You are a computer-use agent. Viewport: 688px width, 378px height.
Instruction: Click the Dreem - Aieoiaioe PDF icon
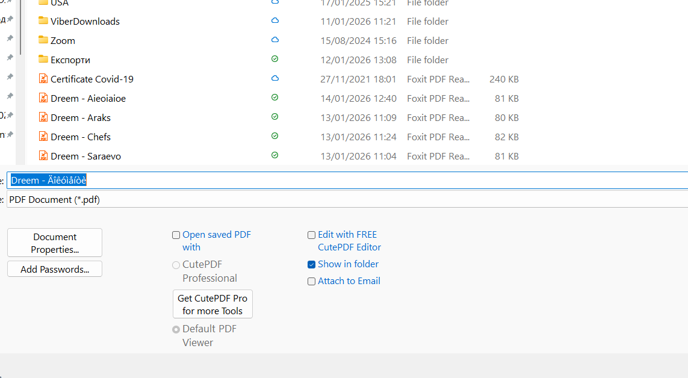pyautogui.click(x=43, y=98)
